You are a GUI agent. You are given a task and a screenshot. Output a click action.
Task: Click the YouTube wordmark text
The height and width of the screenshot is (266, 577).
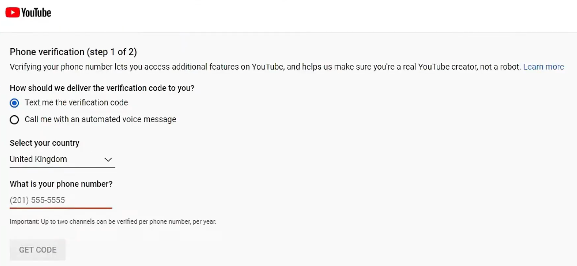click(x=36, y=13)
